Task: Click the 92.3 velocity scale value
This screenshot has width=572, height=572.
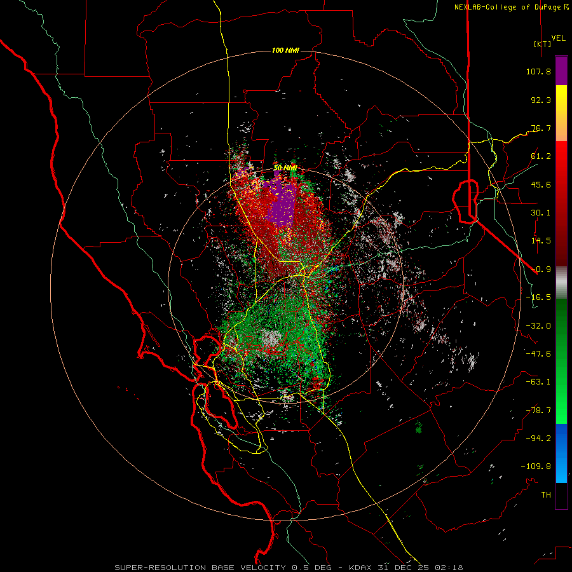Action: click(x=541, y=100)
